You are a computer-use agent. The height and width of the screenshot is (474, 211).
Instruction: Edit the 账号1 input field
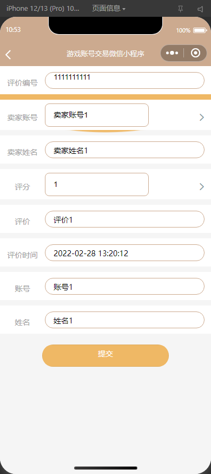124,286
